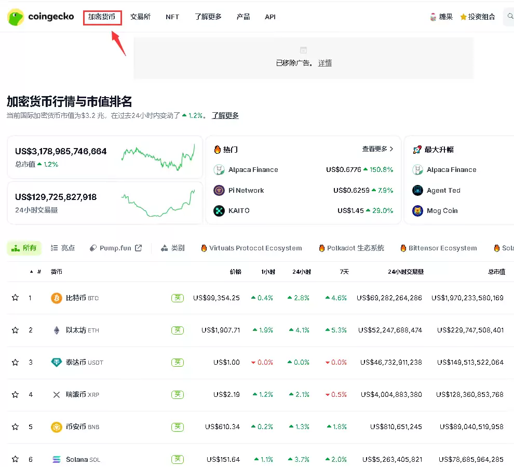
Task: Click the 买 button for 比特币
Action: click(x=178, y=298)
